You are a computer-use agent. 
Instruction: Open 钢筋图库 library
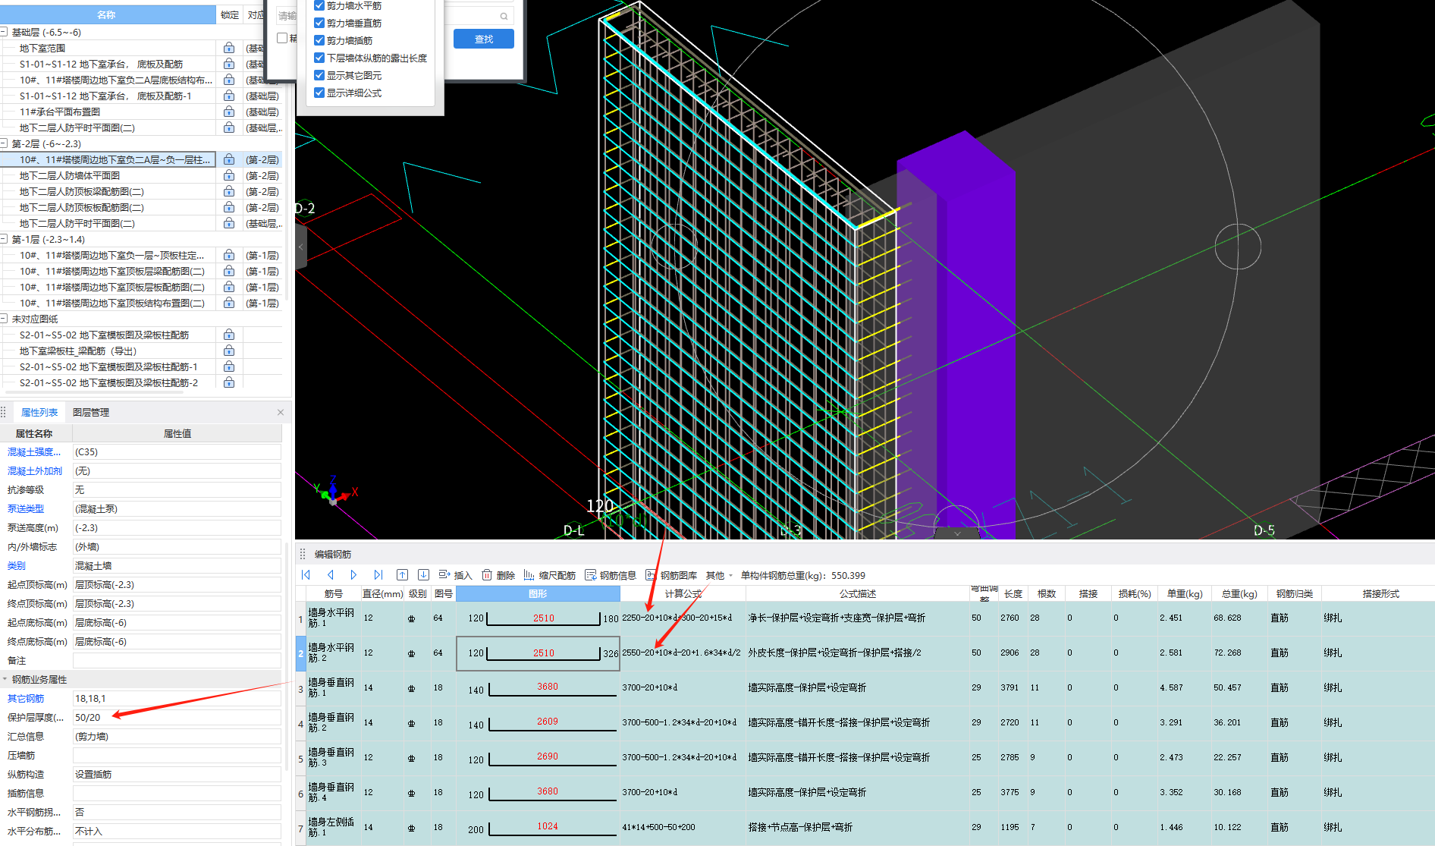(x=671, y=575)
